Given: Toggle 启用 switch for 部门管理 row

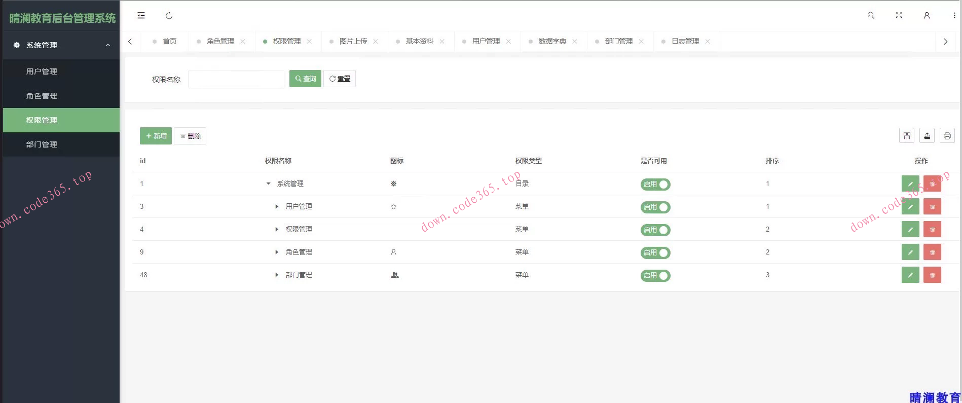Looking at the screenshot, I should click(x=655, y=276).
